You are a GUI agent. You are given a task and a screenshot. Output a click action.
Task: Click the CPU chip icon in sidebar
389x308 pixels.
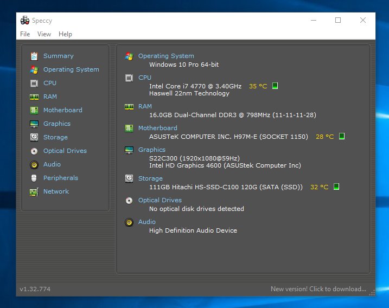(34, 83)
